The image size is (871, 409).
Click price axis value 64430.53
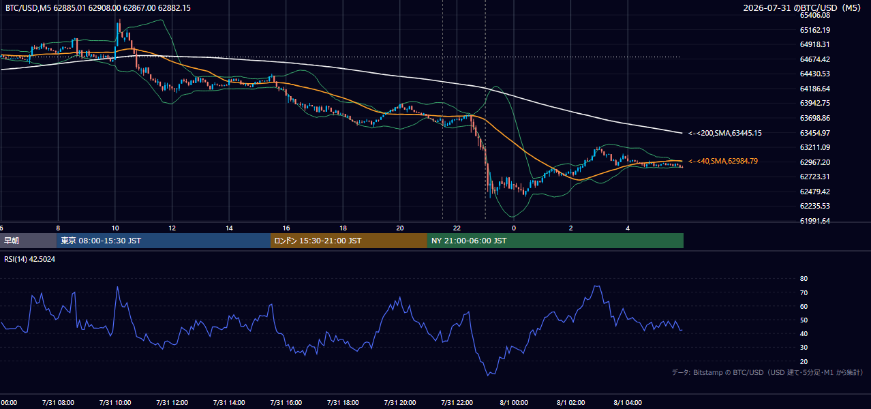pos(814,74)
